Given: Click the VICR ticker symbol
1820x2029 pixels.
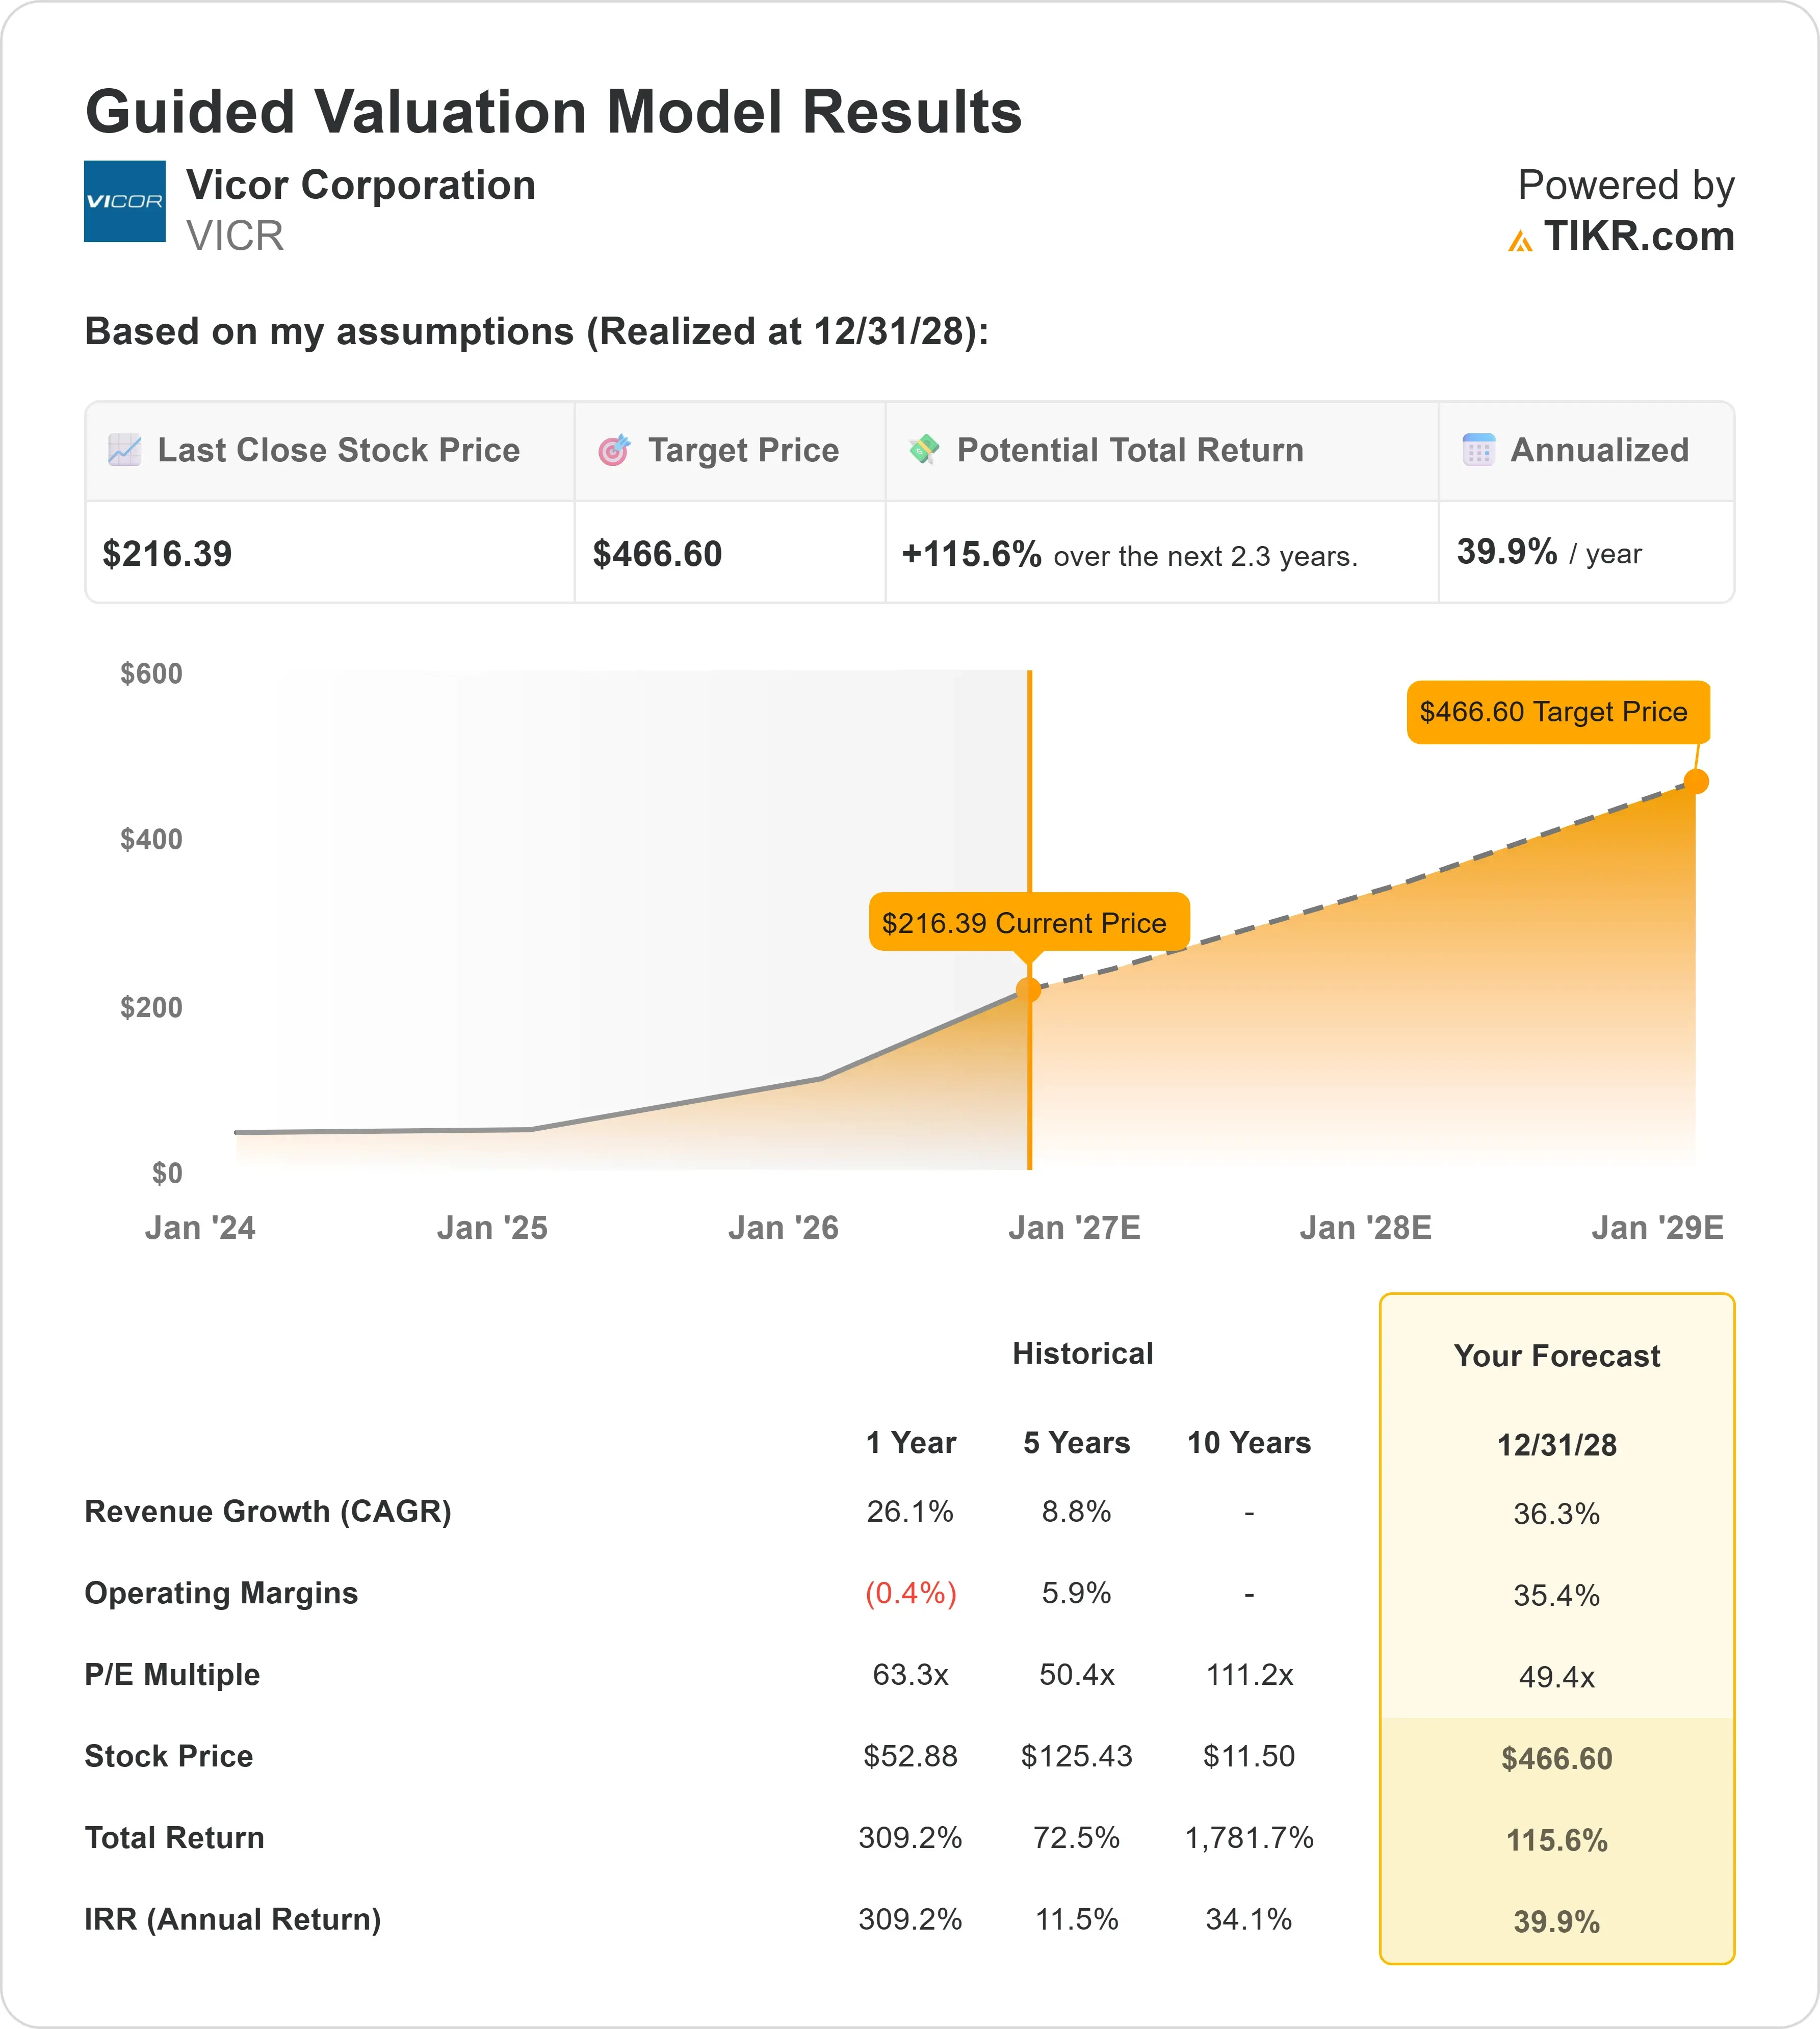Looking at the screenshot, I should pyautogui.click(x=235, y=236).
